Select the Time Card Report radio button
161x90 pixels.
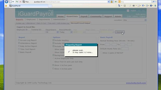19,49
